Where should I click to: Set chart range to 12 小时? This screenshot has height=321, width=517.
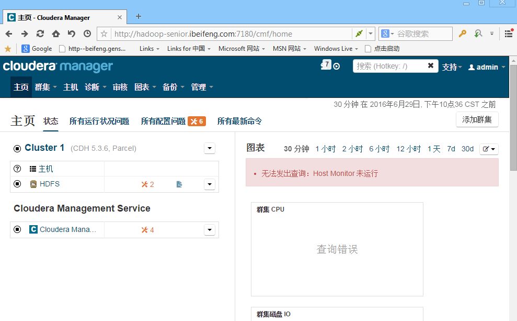tap(408, 149)
